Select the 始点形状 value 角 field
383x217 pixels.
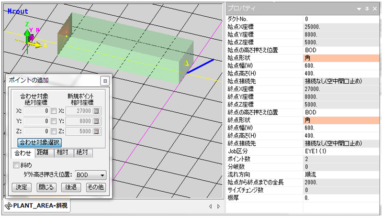click(342, 57)
